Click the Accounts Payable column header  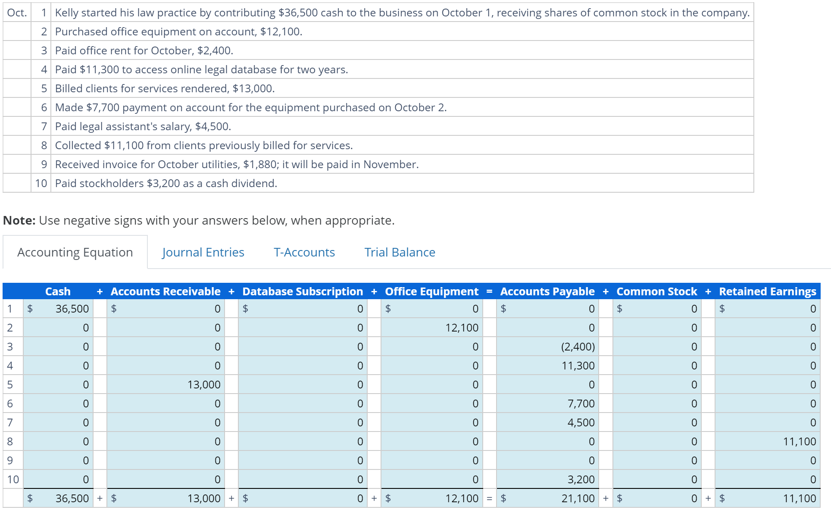point(547,291)
